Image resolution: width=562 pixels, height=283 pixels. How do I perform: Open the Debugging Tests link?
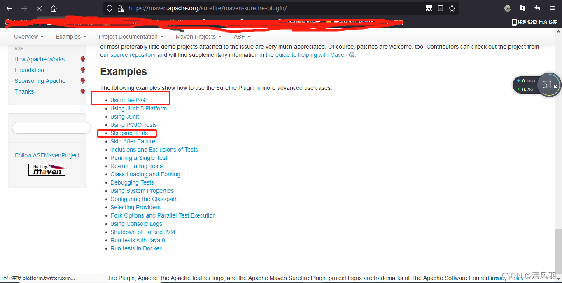pos(132,182)
